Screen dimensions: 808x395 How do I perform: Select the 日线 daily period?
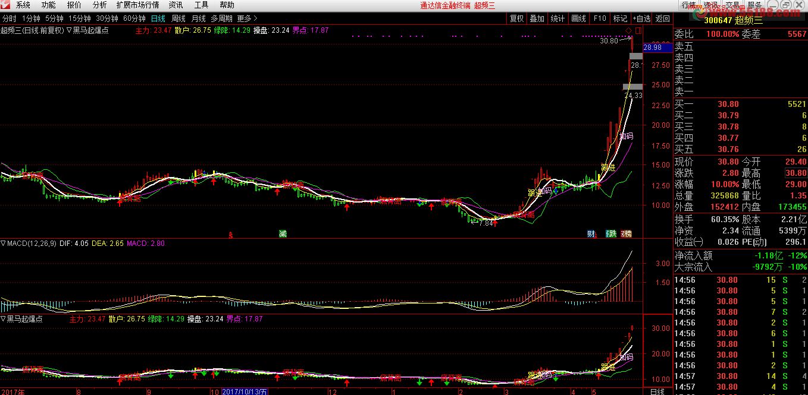point(158,18)
